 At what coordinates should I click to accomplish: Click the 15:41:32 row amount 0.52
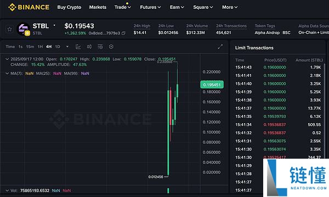pos(316,133)
